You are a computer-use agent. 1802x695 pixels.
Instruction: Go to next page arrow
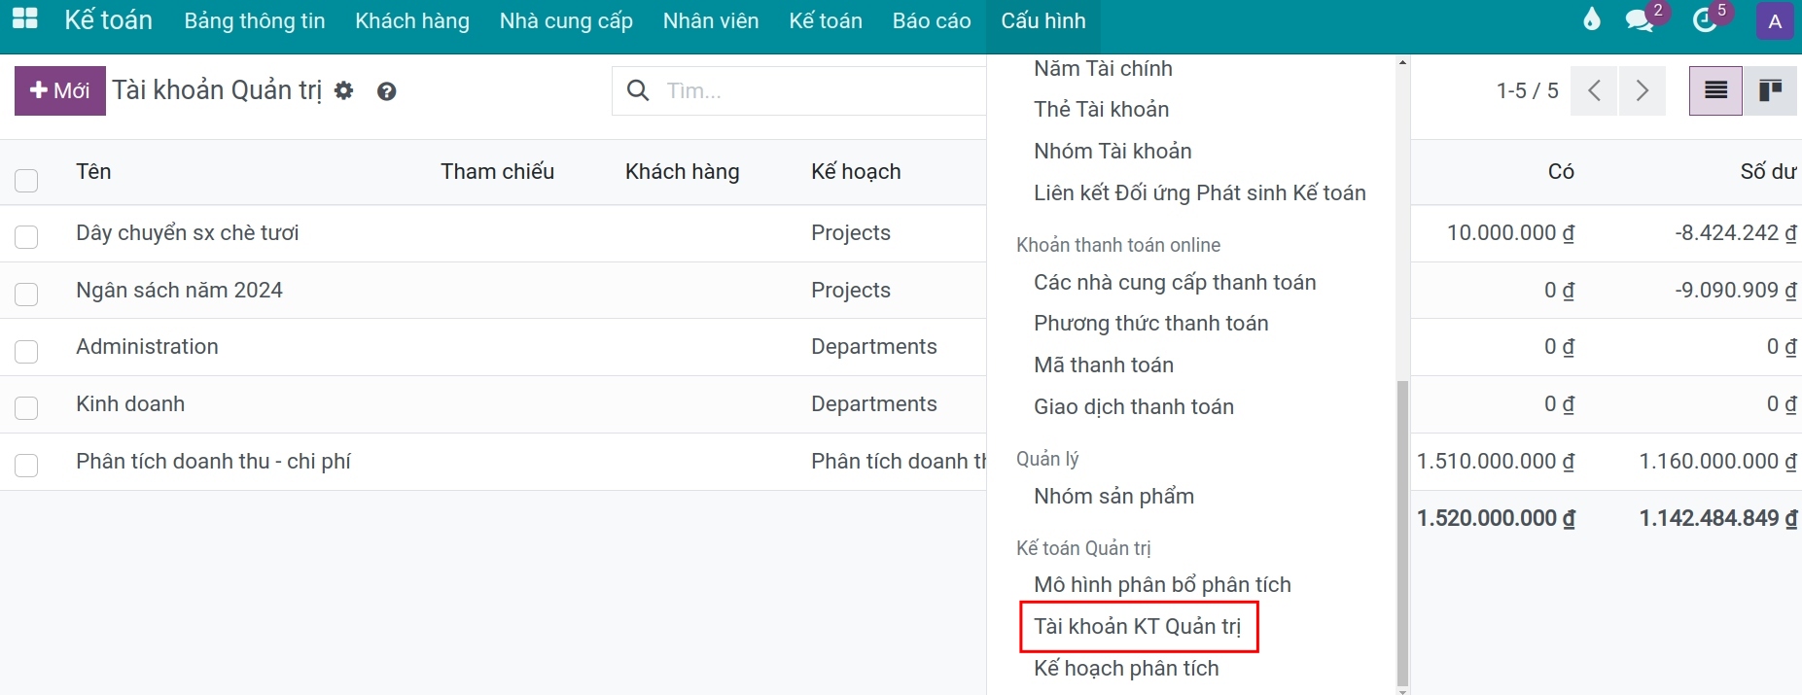(1643, 90)
